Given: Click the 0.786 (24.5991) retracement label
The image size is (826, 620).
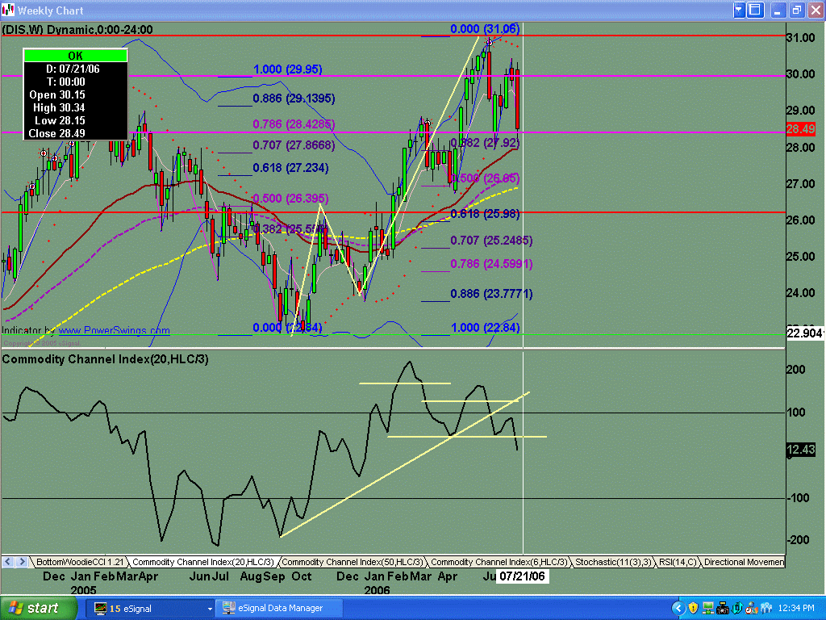Looking at the screenshot, I should click(x=491, y=264).
